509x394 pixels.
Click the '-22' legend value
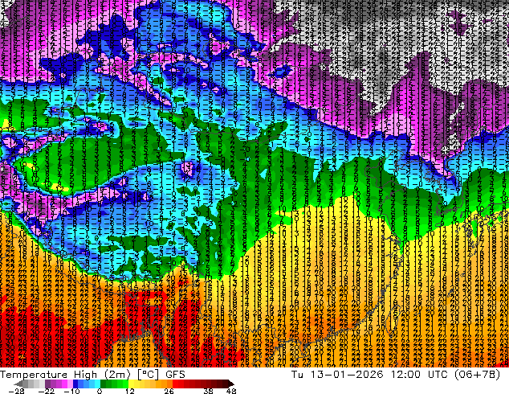[47, 391]
